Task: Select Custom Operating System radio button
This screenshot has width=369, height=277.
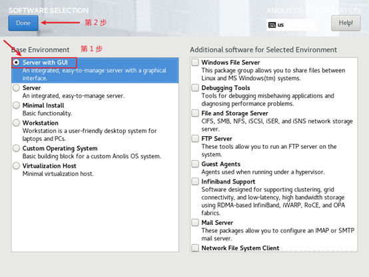Action: pos(16,148)
